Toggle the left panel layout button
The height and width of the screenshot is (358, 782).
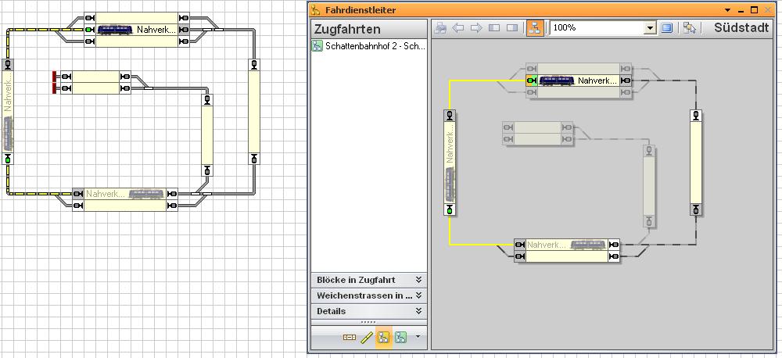point(493,28)
